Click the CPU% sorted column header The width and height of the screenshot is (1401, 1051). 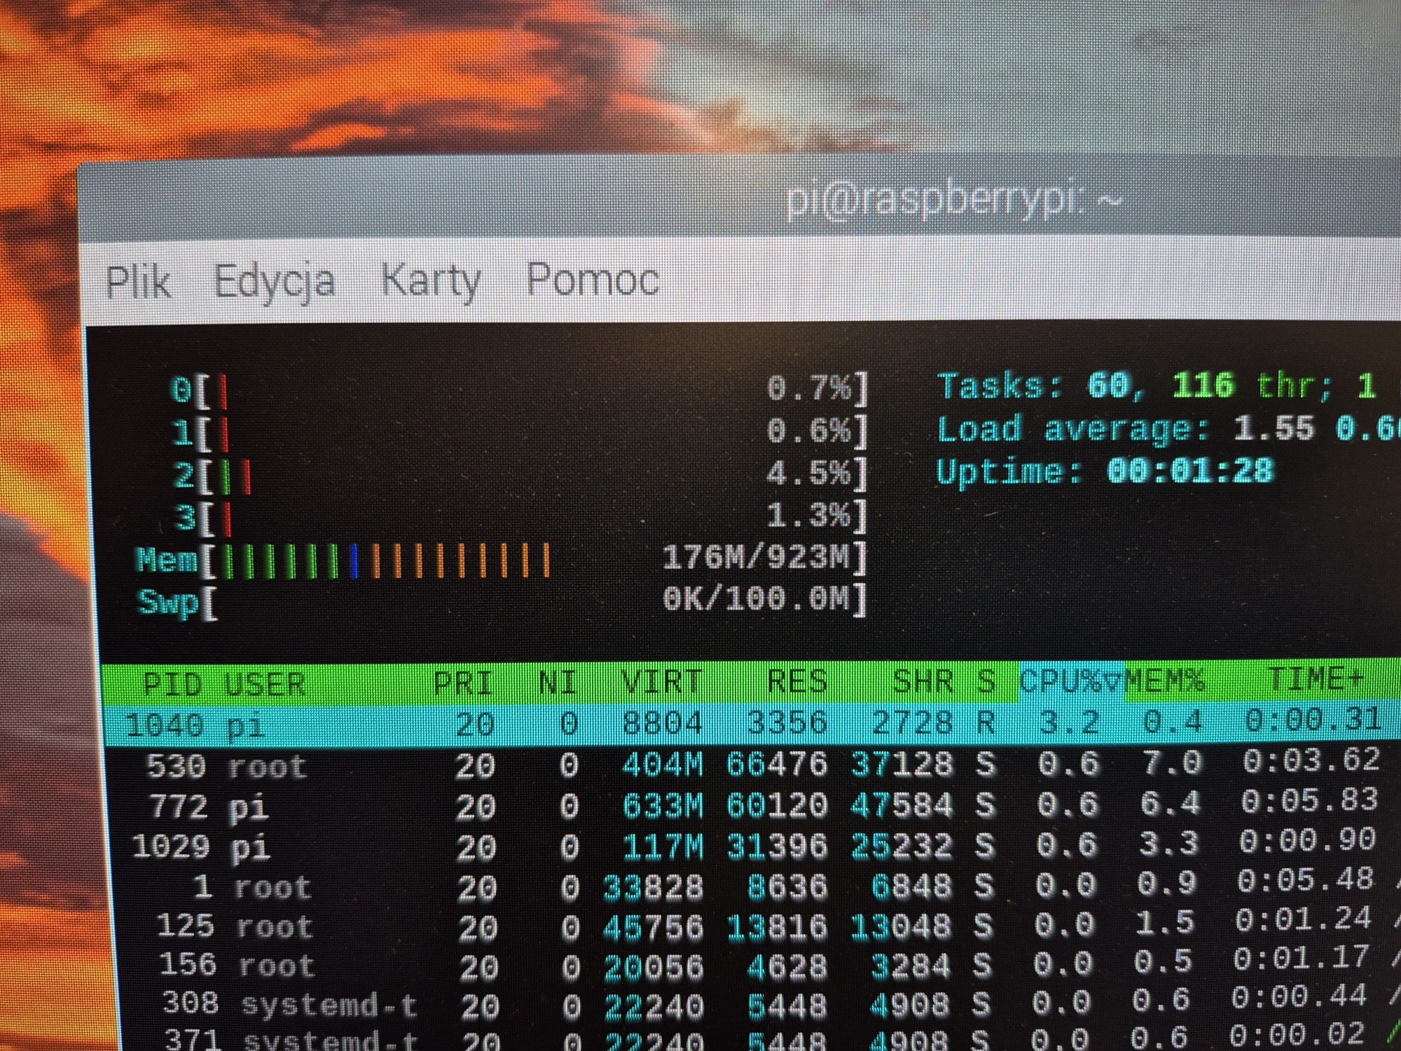(x=1071, y=680)
